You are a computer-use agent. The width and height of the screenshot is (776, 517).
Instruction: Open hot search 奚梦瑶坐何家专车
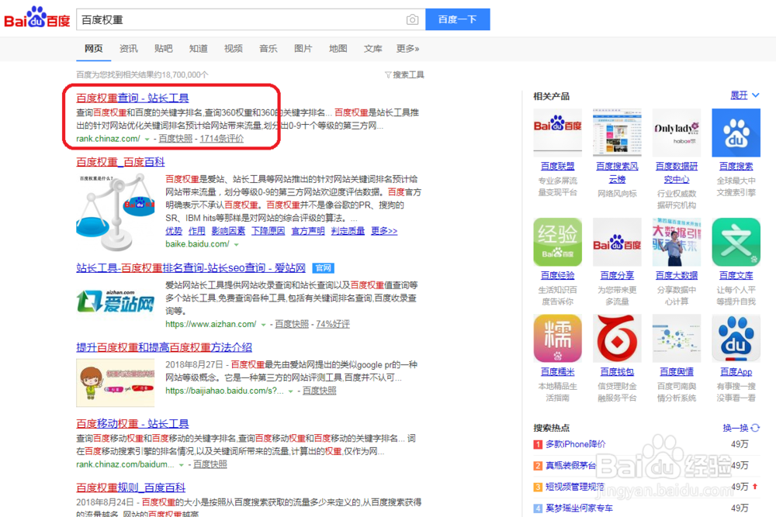pyautogui.click(x=579, y=508)
